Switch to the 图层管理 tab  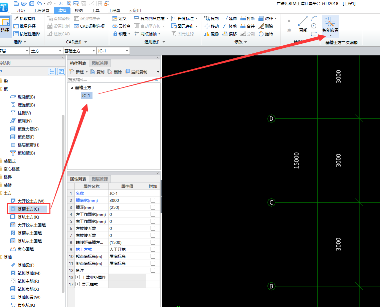click(100, 179)
